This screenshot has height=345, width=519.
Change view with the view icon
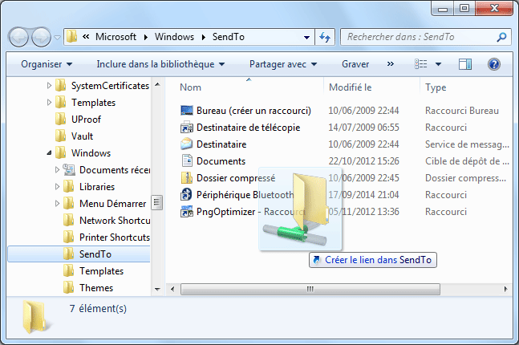(x=420, y=64)
